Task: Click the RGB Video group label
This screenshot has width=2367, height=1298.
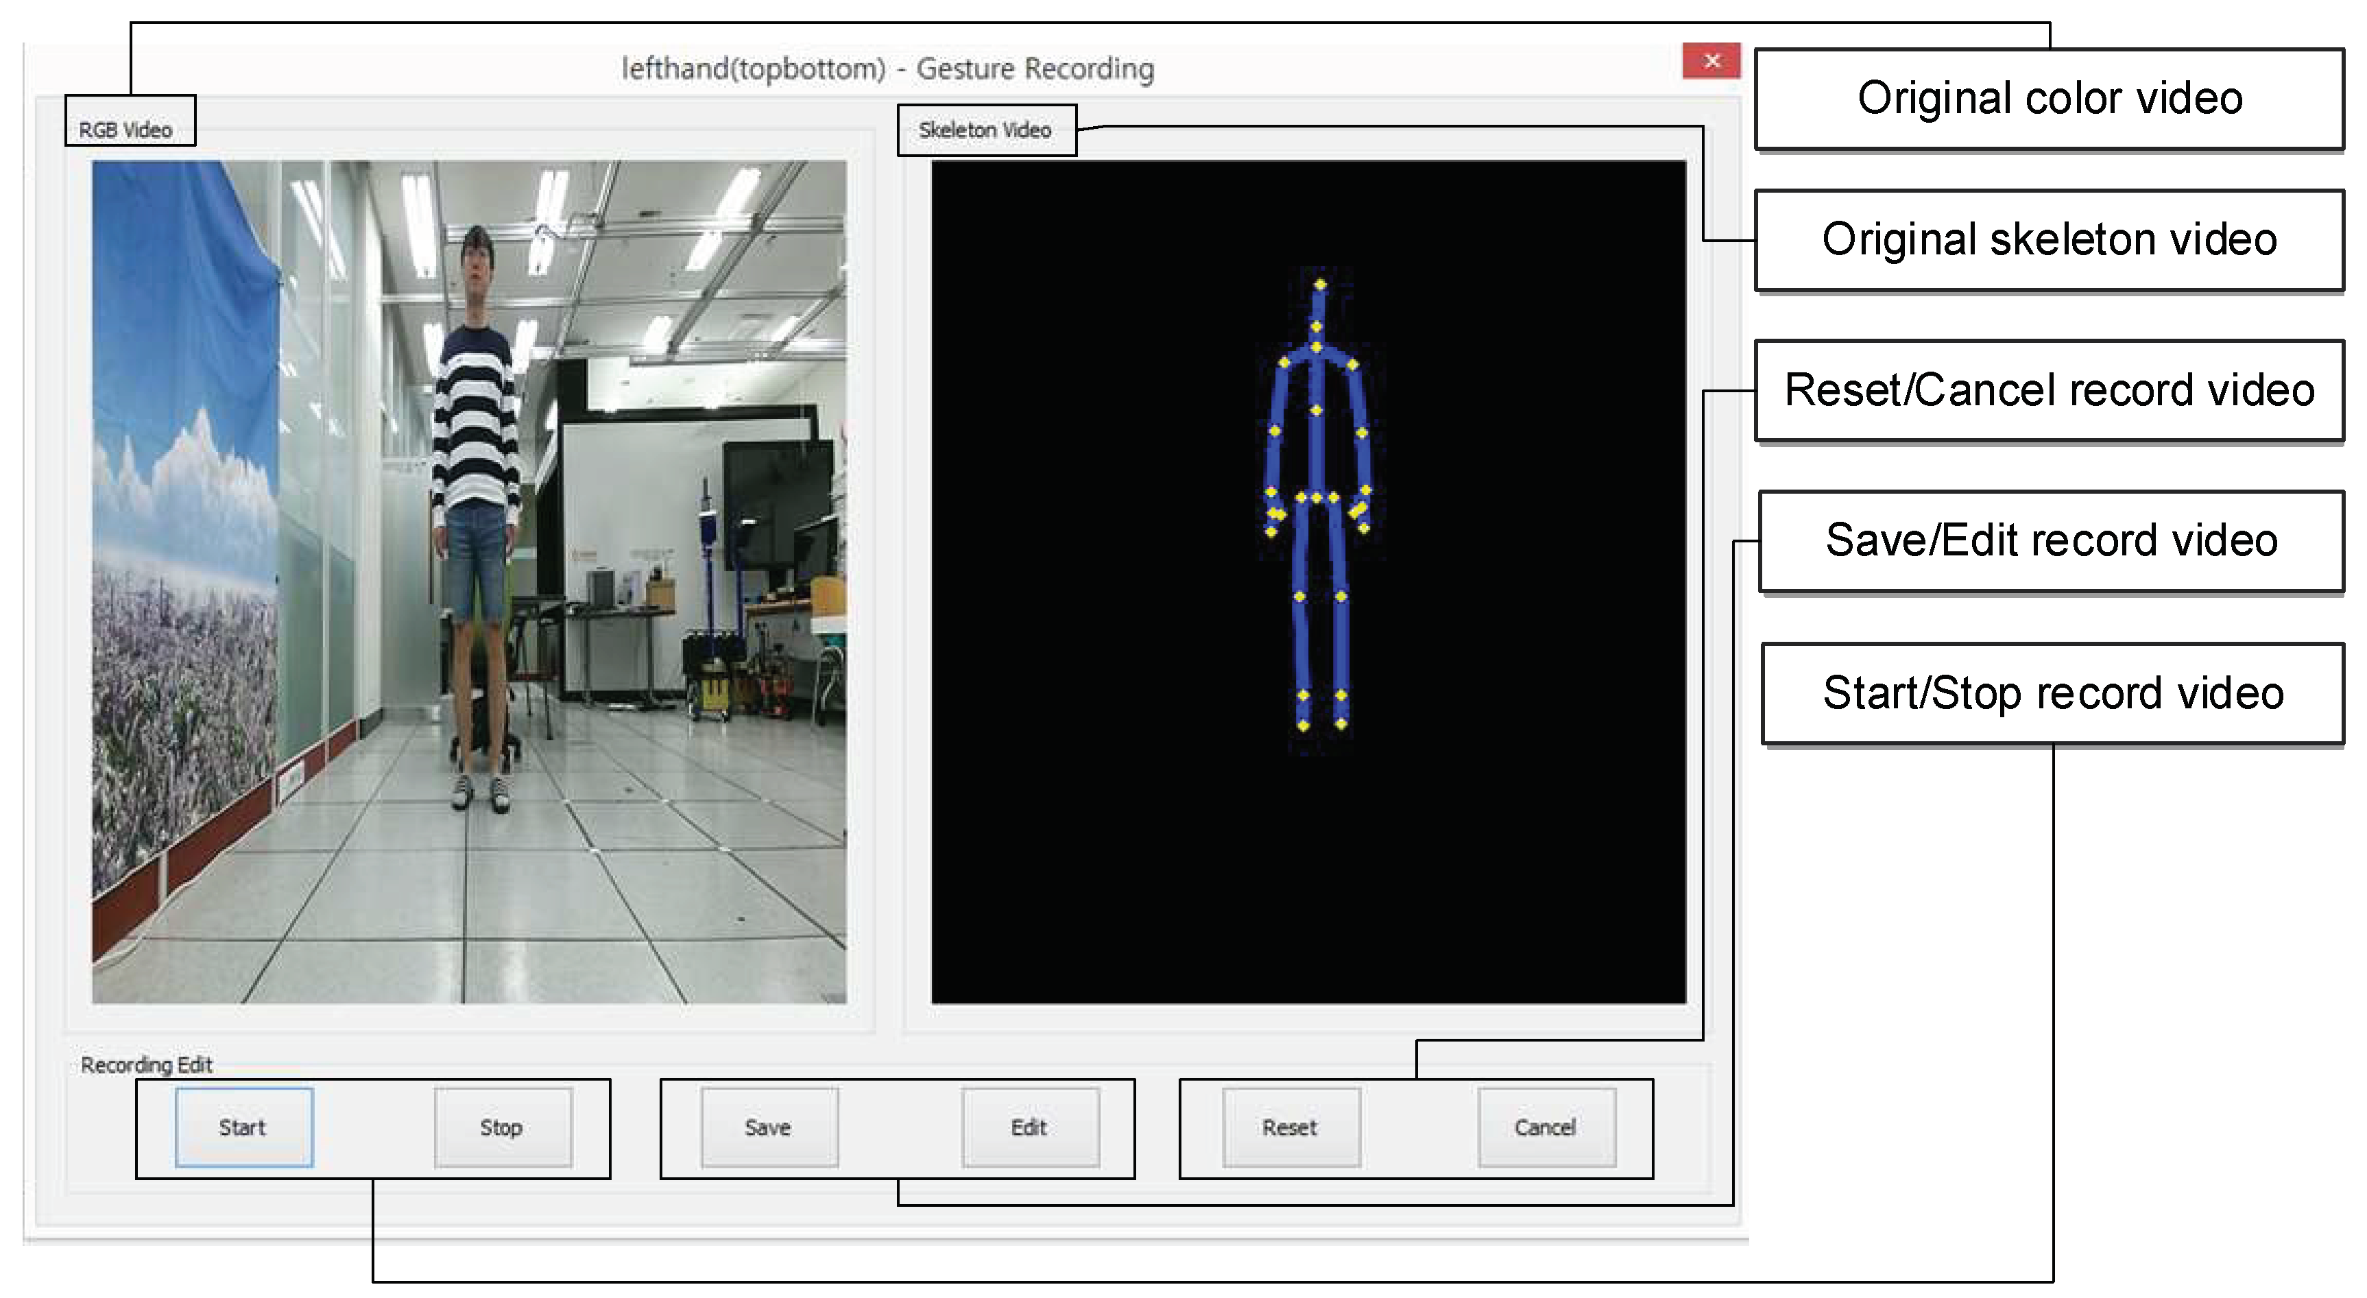Action: (126, 130)
